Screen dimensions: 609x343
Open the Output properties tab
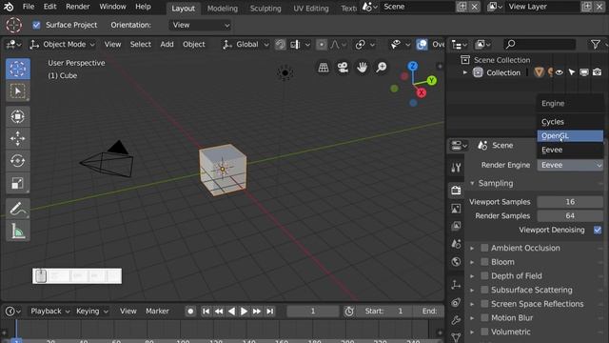[456, 209]
